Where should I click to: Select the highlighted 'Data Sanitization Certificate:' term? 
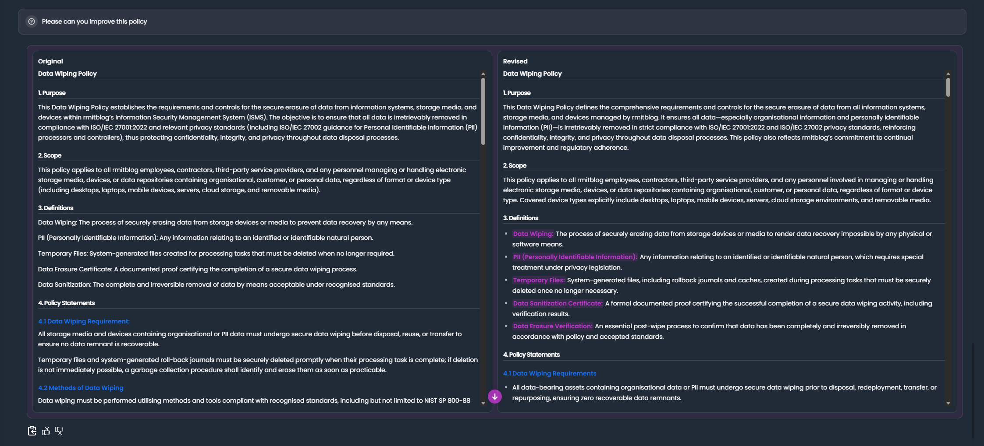click(x=558, y=303)
